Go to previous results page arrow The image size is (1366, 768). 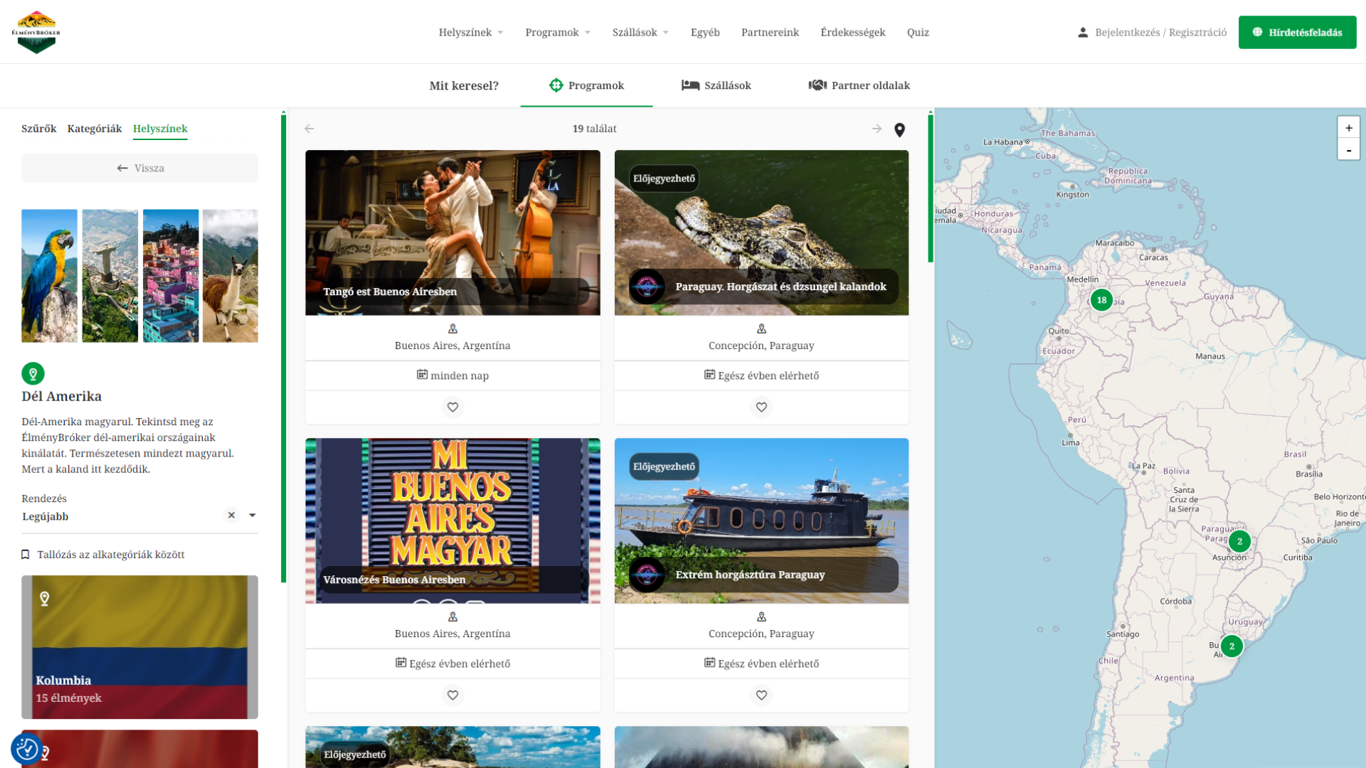point(309,129)
